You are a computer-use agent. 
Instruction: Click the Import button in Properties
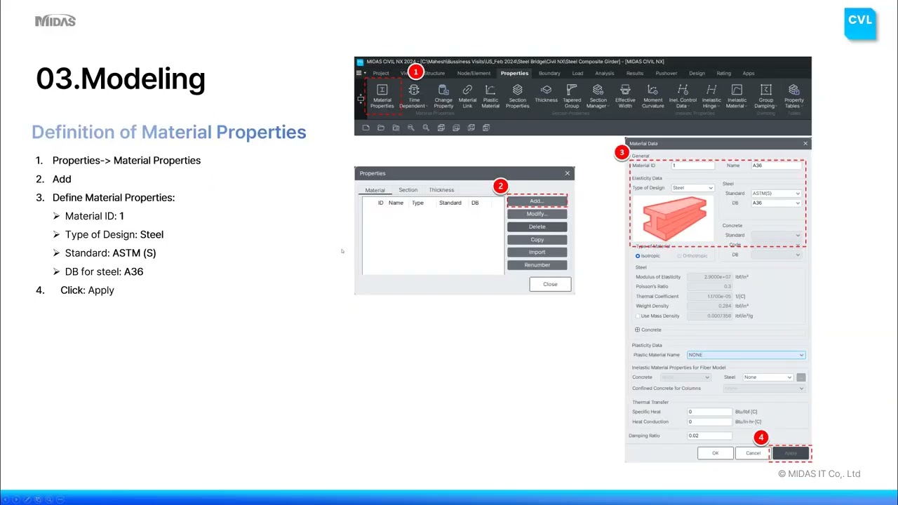(537, 252)
